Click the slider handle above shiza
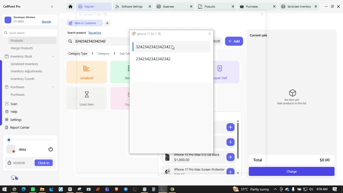 click(x=9, y=140)
